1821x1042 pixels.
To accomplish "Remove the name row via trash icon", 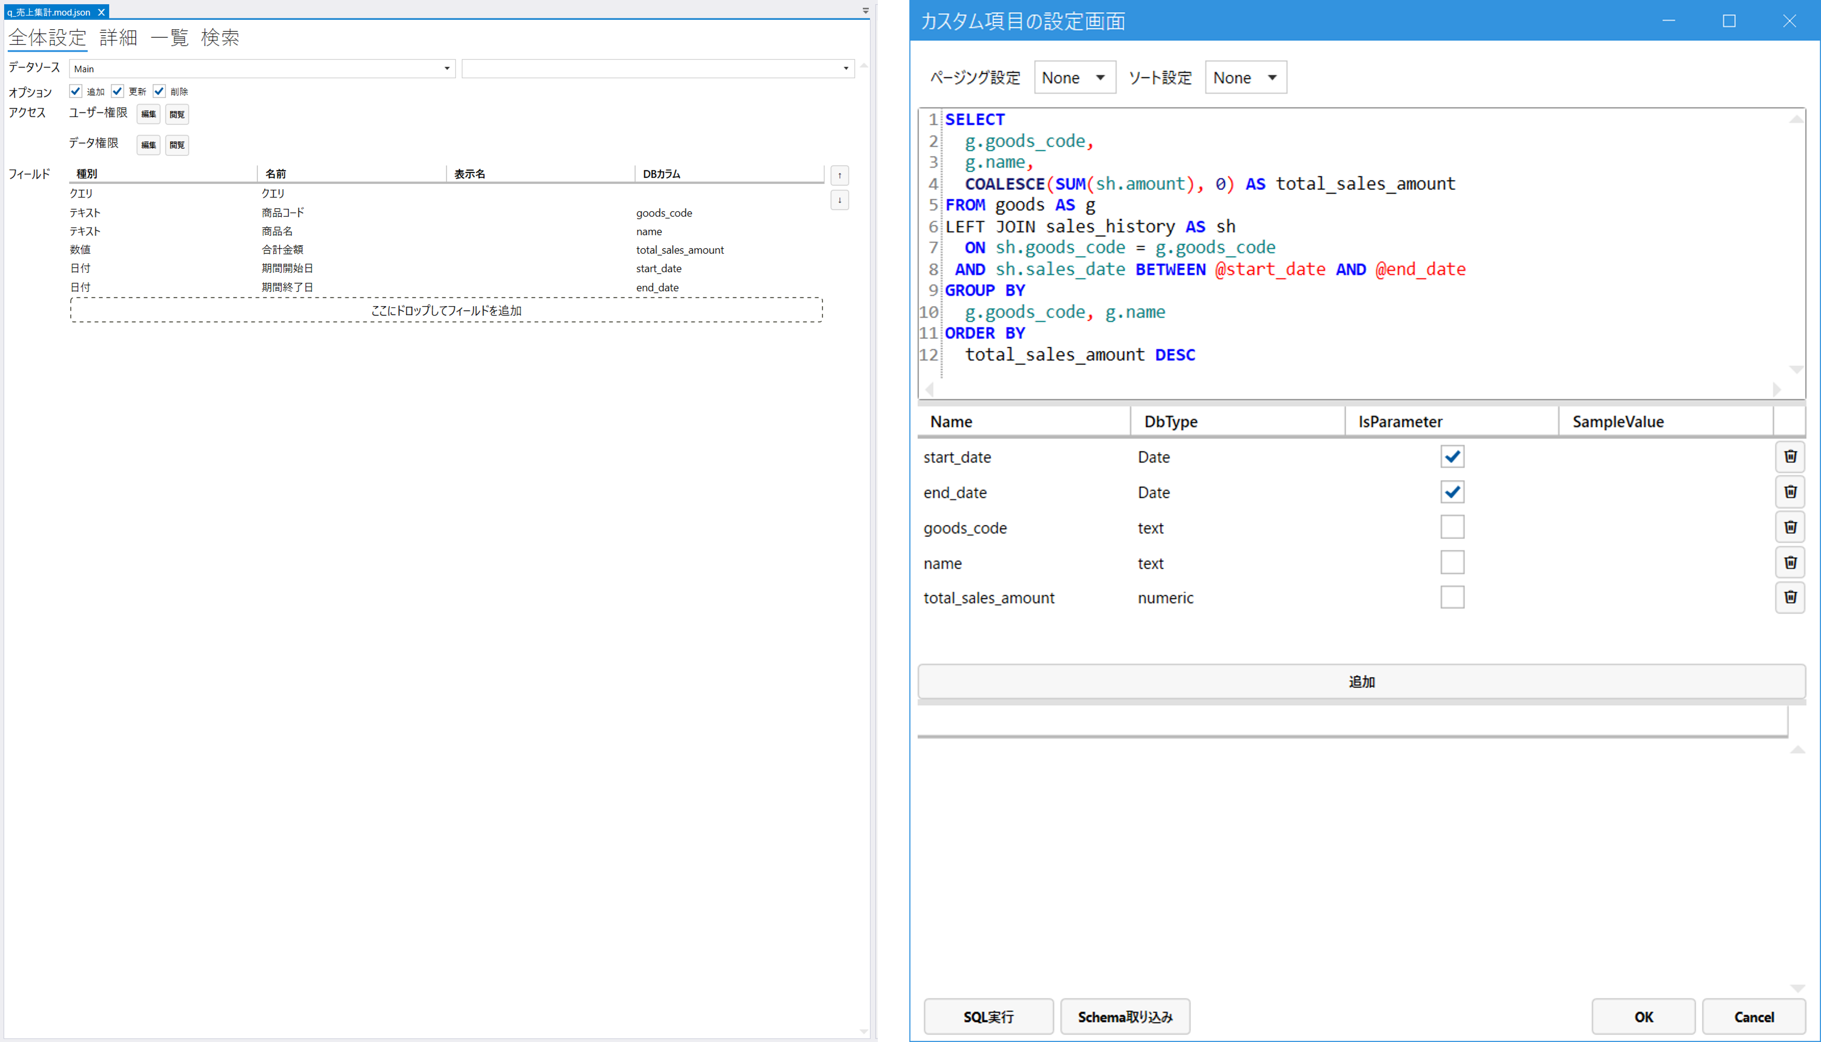I will point(1789,562).
